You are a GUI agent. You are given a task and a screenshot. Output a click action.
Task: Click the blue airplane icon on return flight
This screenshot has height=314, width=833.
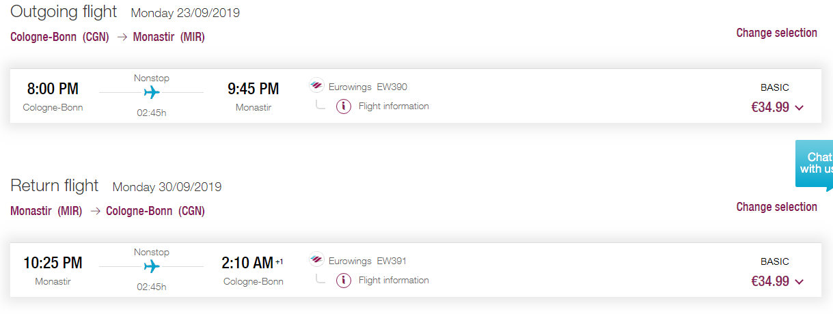[151, 266]
